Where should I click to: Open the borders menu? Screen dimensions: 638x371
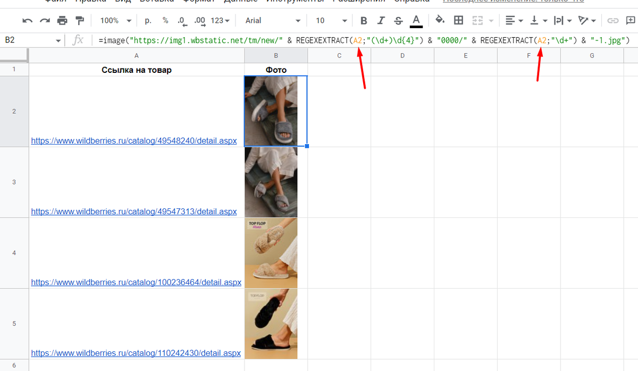[458, 21]
